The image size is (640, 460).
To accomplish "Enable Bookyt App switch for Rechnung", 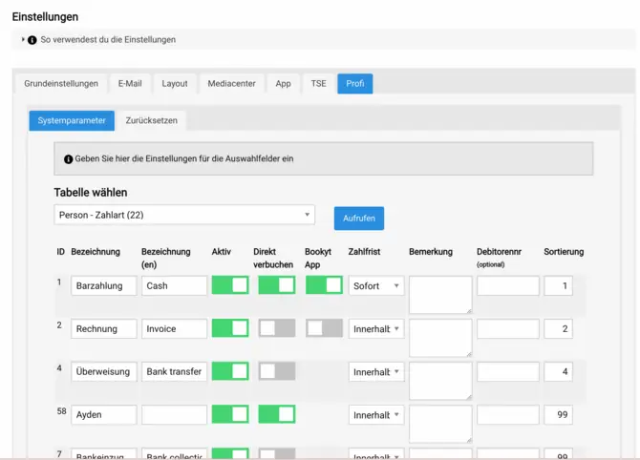I will pyautogui.click(x=324, y=328).
